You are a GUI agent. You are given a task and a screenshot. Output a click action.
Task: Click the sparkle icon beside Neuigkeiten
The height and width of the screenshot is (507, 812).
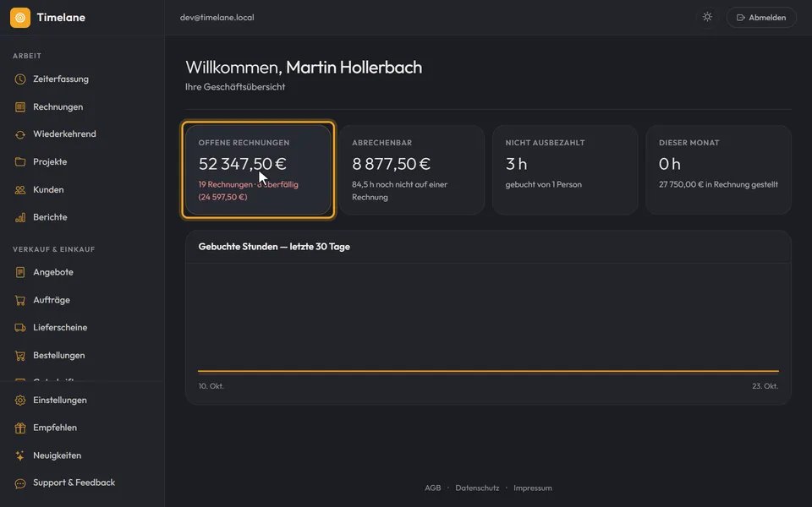[x=20, y=455]
